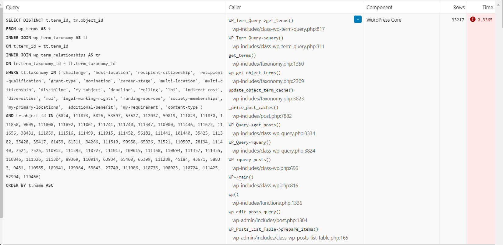Click wp_edit_posts_query() caller entry

pos(255,212)
